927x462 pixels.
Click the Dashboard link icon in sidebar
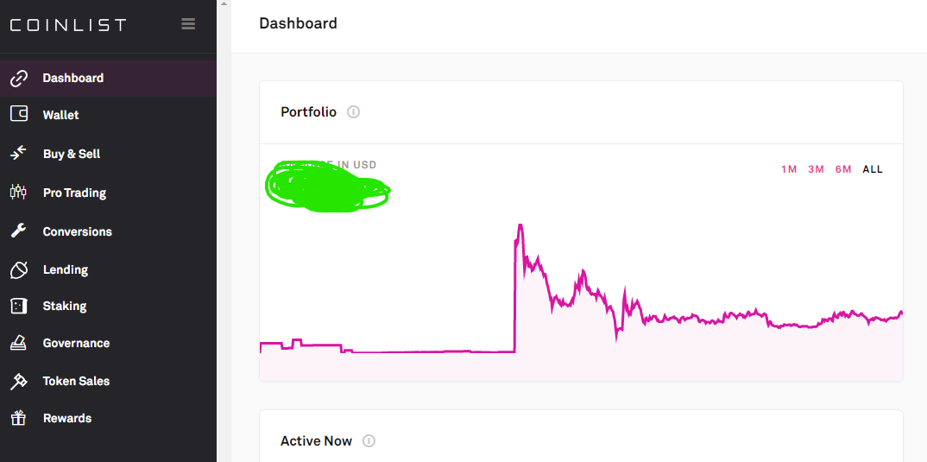click(19, 78)
